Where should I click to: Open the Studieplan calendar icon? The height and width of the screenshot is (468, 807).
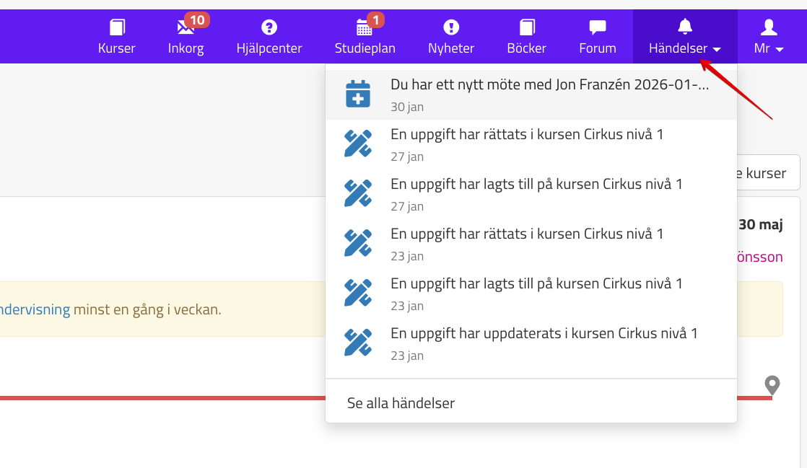pos(365,28)
